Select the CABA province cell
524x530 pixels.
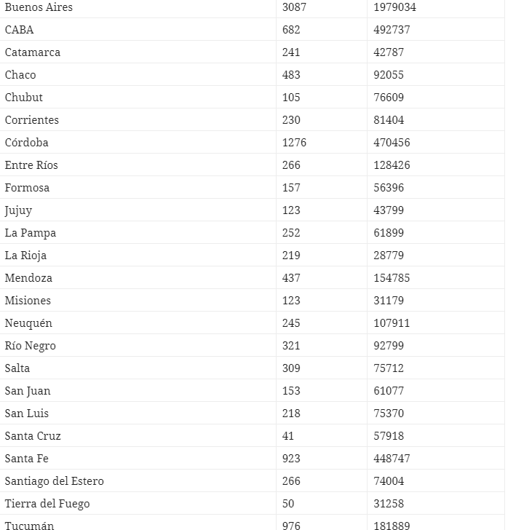[20, 30]
